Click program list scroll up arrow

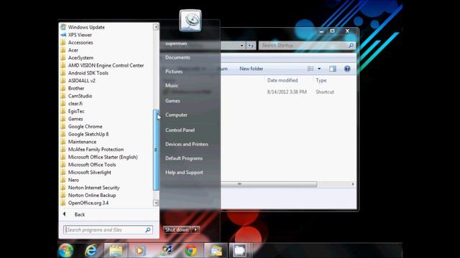156,27
